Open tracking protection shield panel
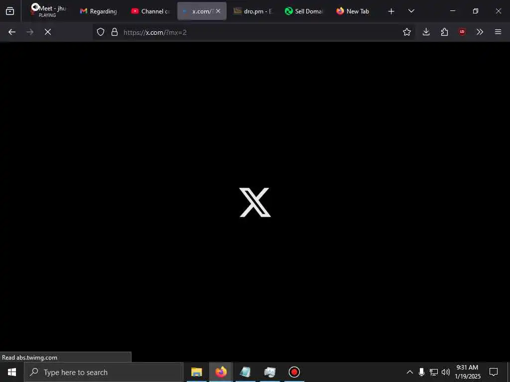This screenshot has width=510, height=382. pos(101,32)
